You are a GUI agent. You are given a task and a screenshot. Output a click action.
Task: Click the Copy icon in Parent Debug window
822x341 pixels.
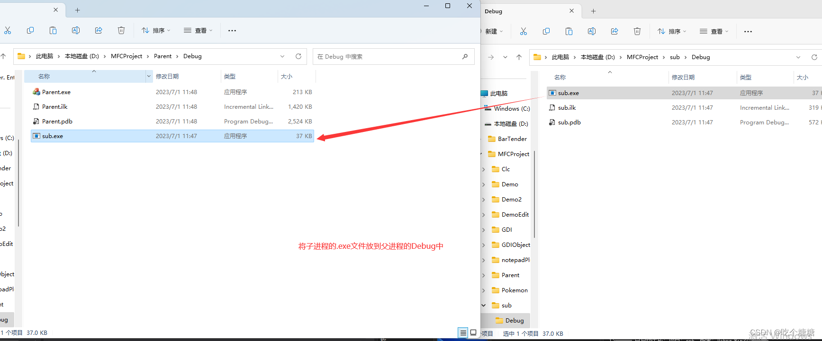[30, 30]
